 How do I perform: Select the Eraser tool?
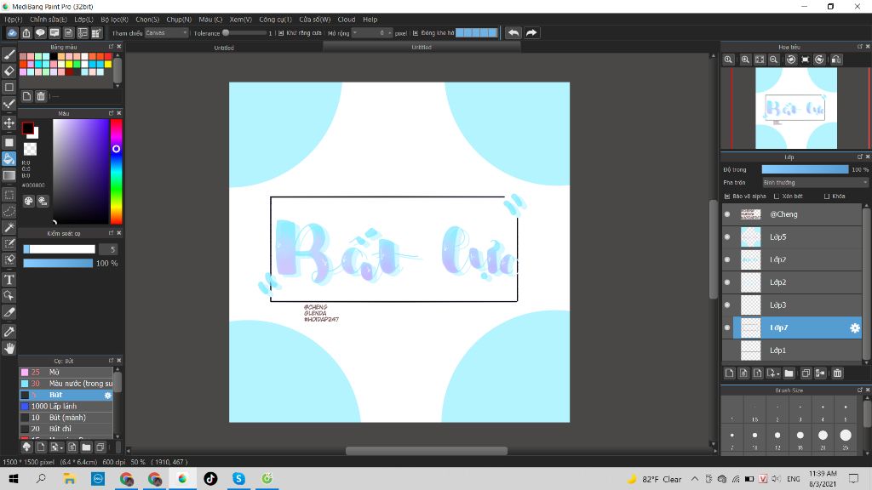pyautogui.click(x=9, y=71)
